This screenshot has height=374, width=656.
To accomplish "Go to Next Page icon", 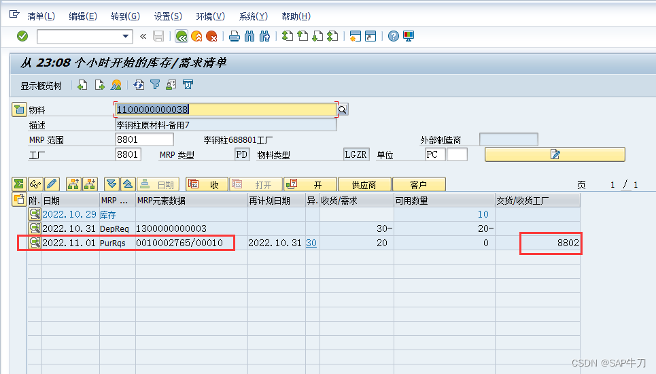I will click(x=317, y=37).
